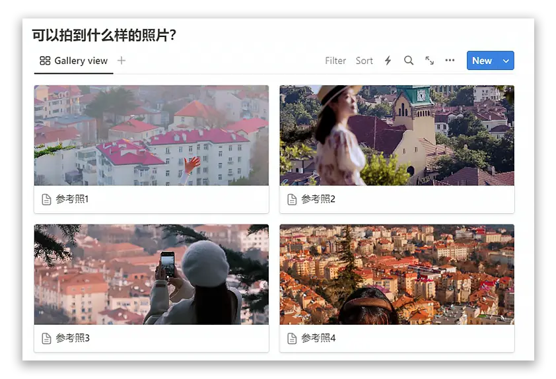Click the 参考照4 card title text

click(x=319, y=339)
